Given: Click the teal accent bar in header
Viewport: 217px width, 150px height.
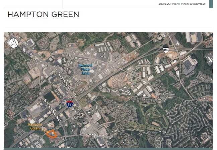Looking at the screenshot, I should coord(211,4).
